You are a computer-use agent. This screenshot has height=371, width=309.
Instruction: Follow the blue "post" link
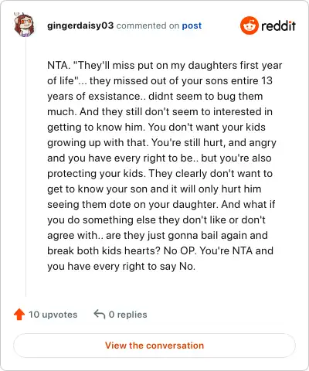click(192, 26)
